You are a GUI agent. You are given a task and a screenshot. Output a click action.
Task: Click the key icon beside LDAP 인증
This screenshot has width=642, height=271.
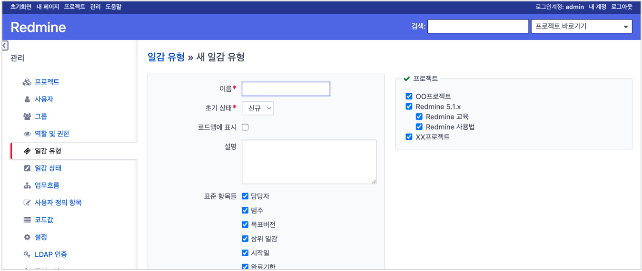(x=27, y=254)
